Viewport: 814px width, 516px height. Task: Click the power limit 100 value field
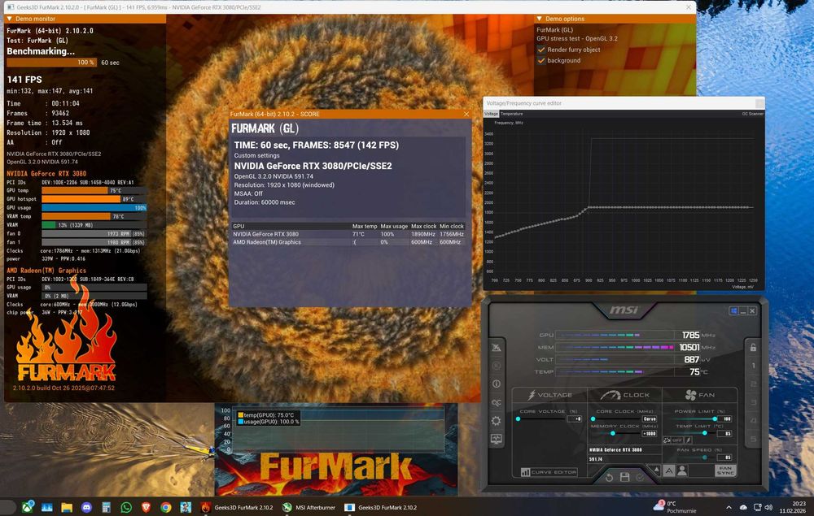(724, 418)
